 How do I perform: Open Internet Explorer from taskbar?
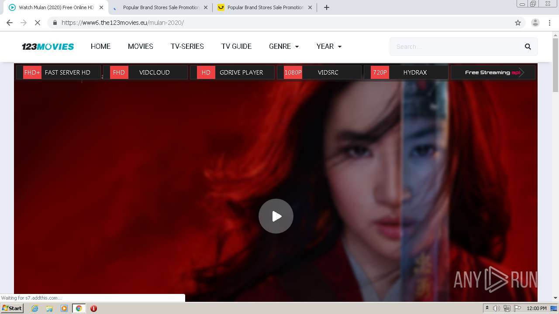point(35,308)
